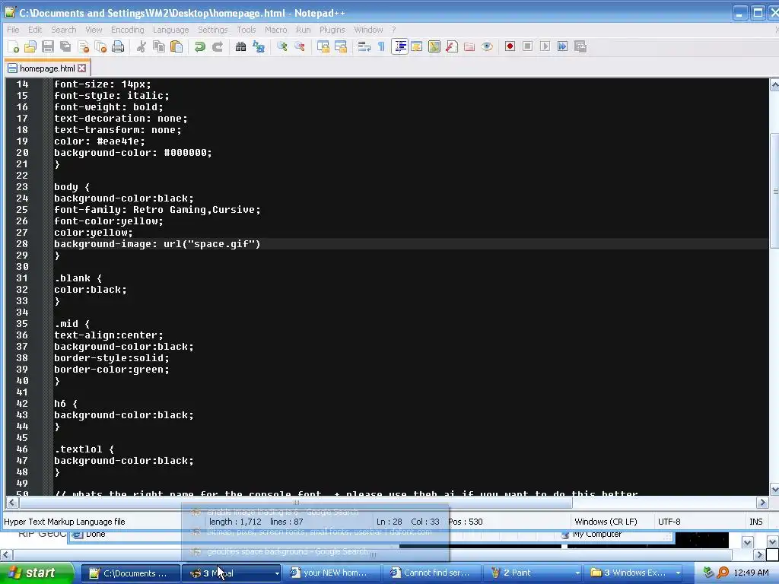Click the Paste clipboard icon
Image resolution: width=779 pixels, height=584 pixels.
tap(176, 46)
